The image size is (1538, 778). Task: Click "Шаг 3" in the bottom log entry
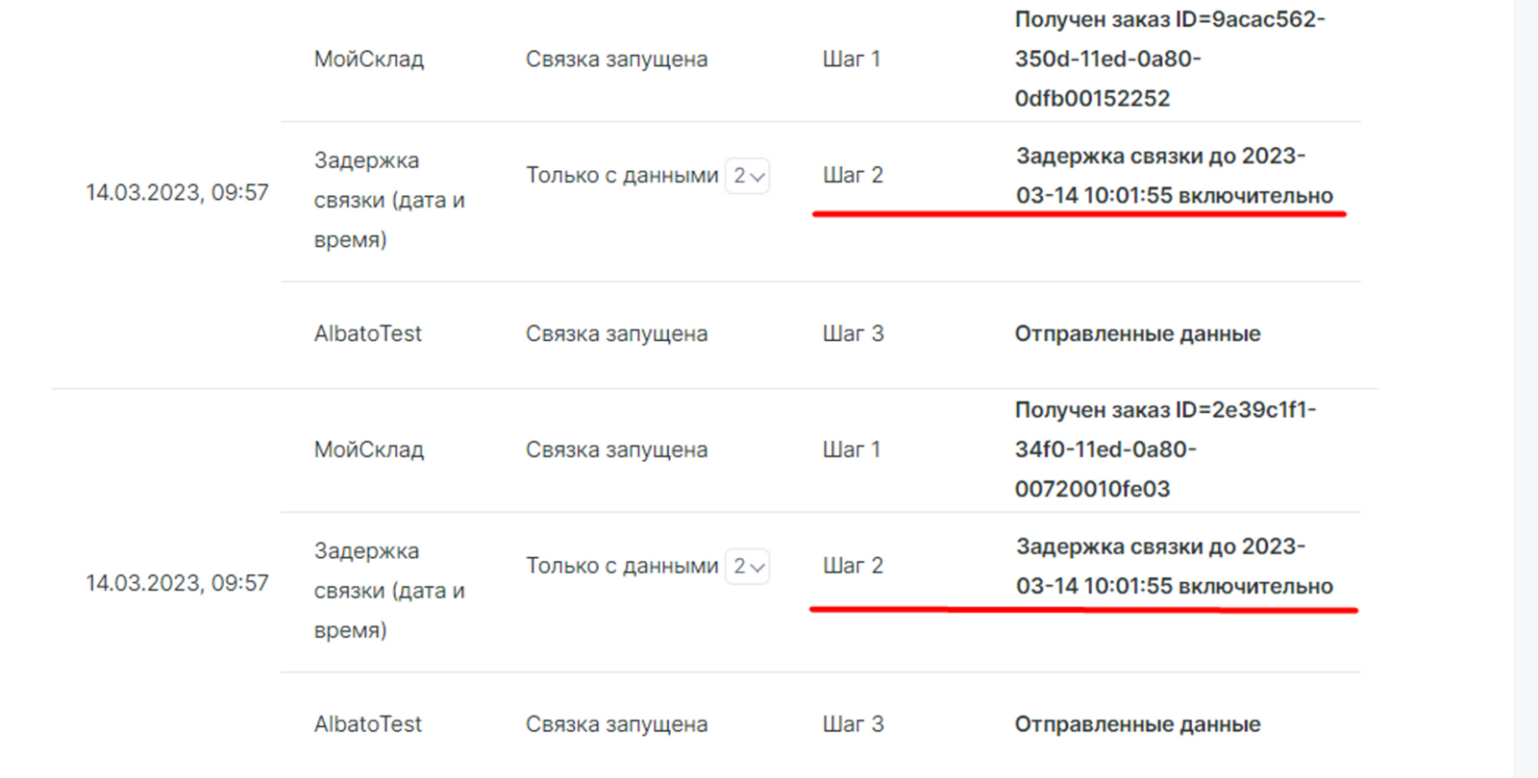coord(853,725)
